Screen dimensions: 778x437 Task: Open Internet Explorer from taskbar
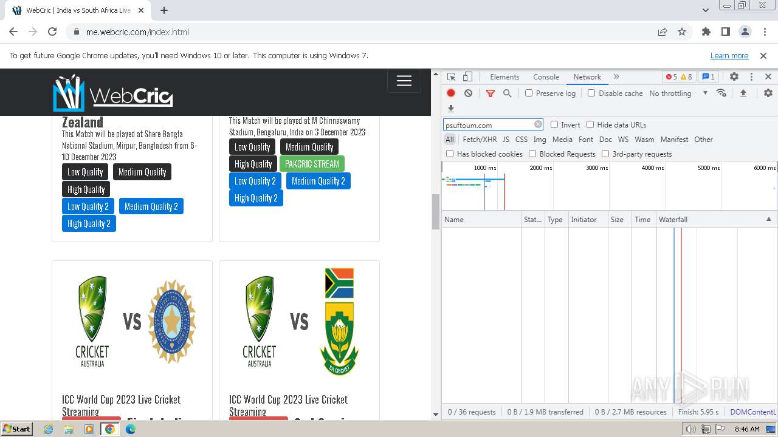pyautogui.click(x=49, y=429)
